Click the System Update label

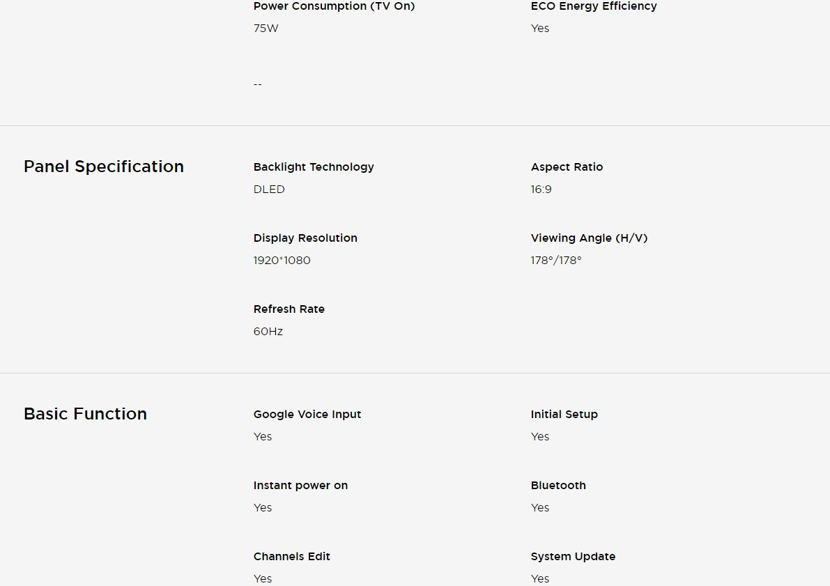(x=573, y=557)
